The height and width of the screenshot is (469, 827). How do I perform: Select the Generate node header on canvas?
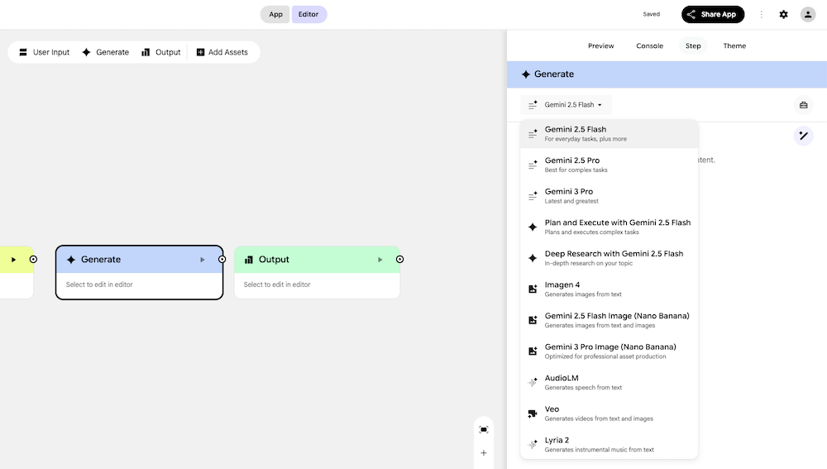pos(139,260)
